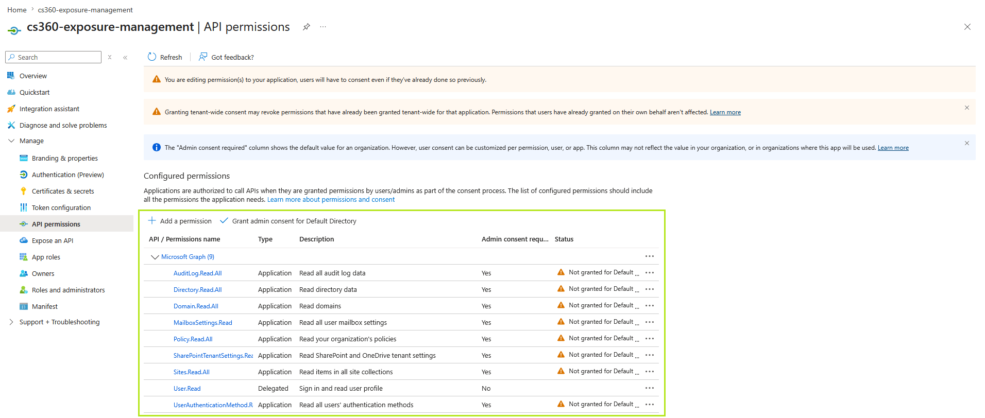Open ellipsis menu for SharePointTenantSettings row

click(650, 355)
